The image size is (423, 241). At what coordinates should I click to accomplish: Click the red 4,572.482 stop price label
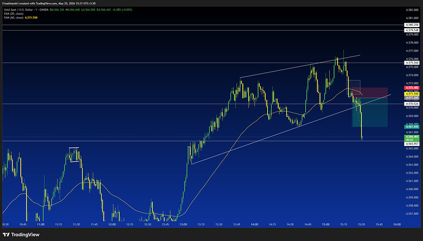pyautogui.click(x=412, y=88)
